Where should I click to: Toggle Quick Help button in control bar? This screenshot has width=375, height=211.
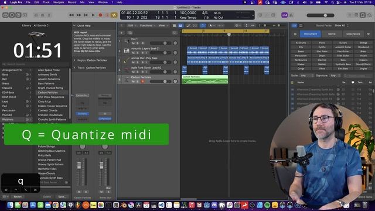[18, 15]
